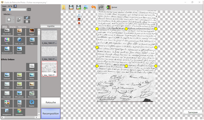Image resolution: width=204 pixels, height=120 pixels.
Task: Open the TSL color adjustment
Action: pyautogui.click(x=7, y=41)
